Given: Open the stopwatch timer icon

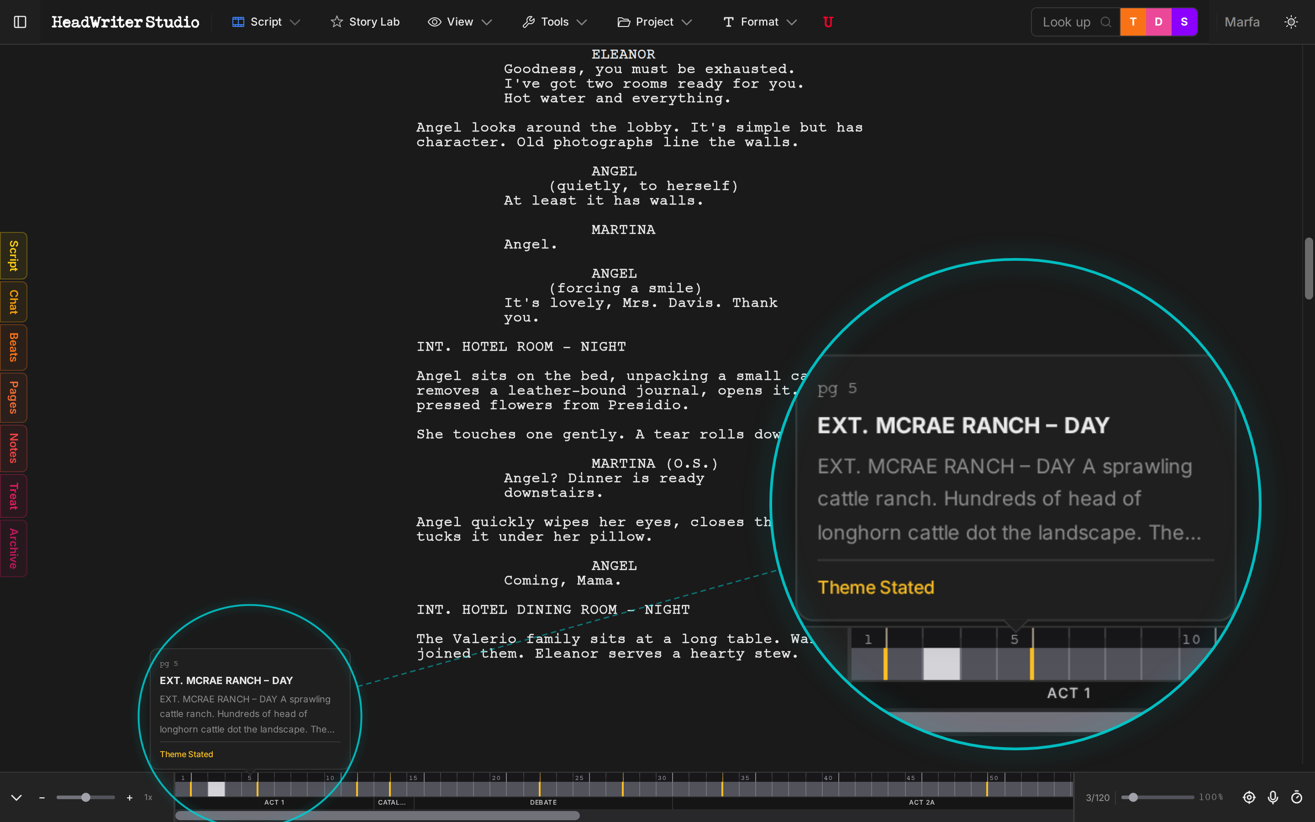Looking at the screenshot, I should [1298, 797].
